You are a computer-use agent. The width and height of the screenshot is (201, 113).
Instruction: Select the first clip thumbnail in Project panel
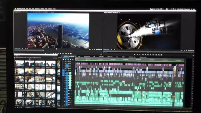(x=19, y=63)
